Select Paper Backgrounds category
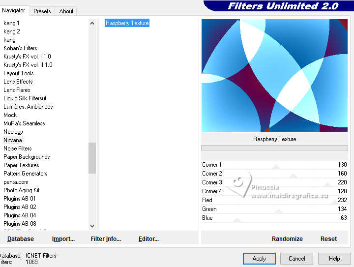Image resolution: width=354 pixels, height=267 pixels. click(27, 157)
